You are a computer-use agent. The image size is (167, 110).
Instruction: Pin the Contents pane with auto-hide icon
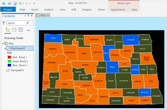tap(28, 16)
